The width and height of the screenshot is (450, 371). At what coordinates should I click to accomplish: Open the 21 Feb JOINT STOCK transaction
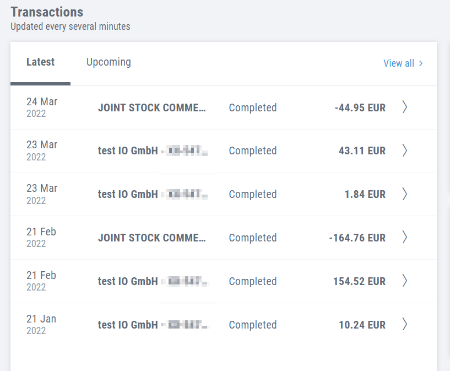click(151, 238)
